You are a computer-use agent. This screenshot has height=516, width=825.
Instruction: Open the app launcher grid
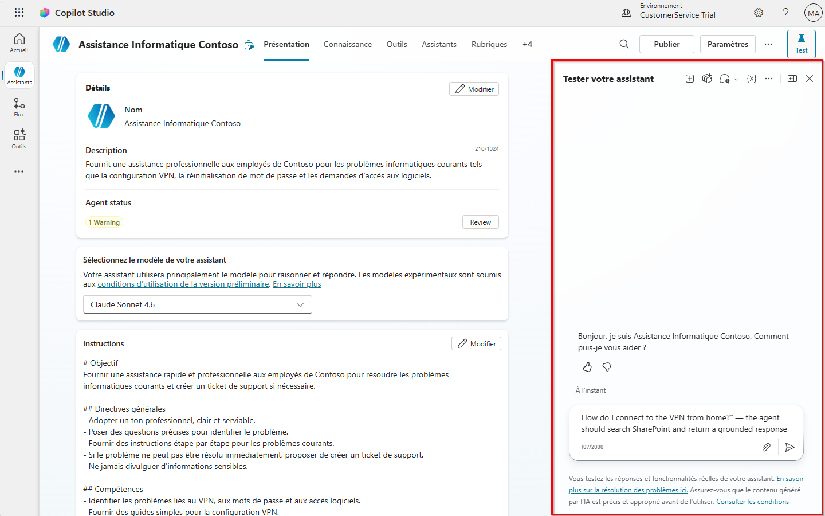[x=19, y=13]
